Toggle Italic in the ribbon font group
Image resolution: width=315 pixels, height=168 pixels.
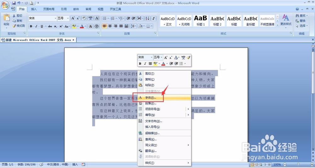tap(36, 26)
